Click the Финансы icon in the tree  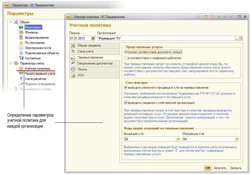(21, 32)
